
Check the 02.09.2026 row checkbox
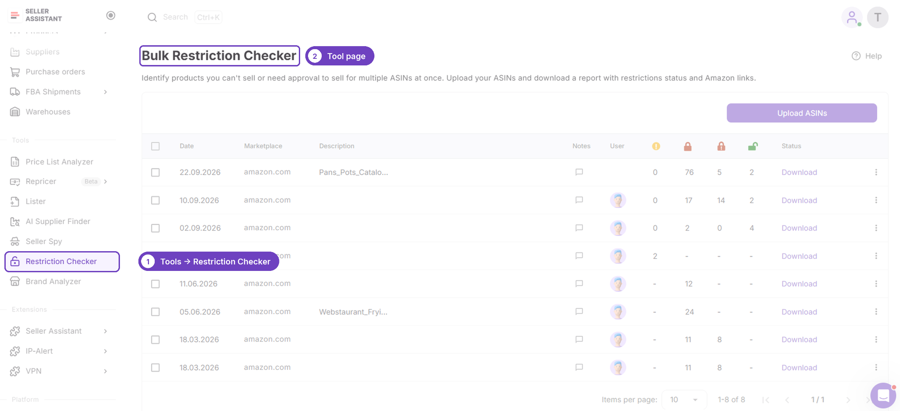[x=156, y=228]
